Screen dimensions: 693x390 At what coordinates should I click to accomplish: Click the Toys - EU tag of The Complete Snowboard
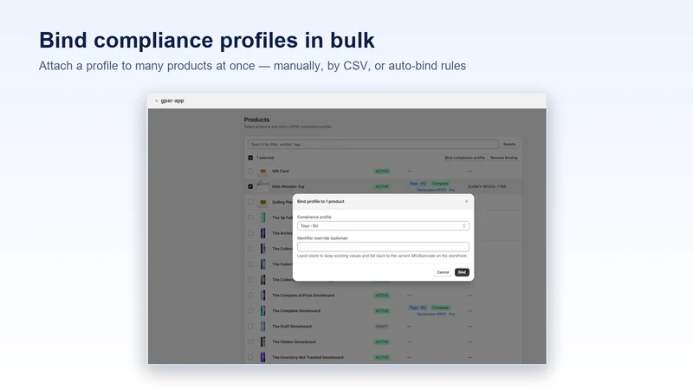pos(418,308)
